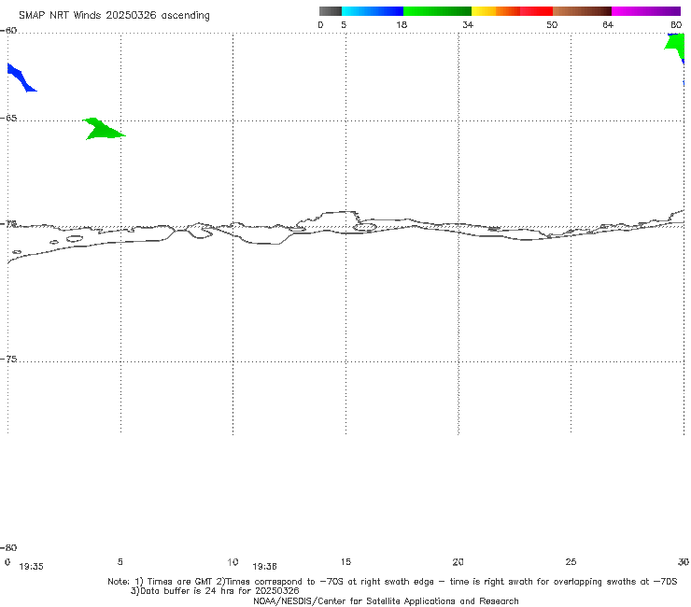Click the latitude axis label '-80' at bottom left
This screenshot has width=691, height=607.
click(8, 548)
